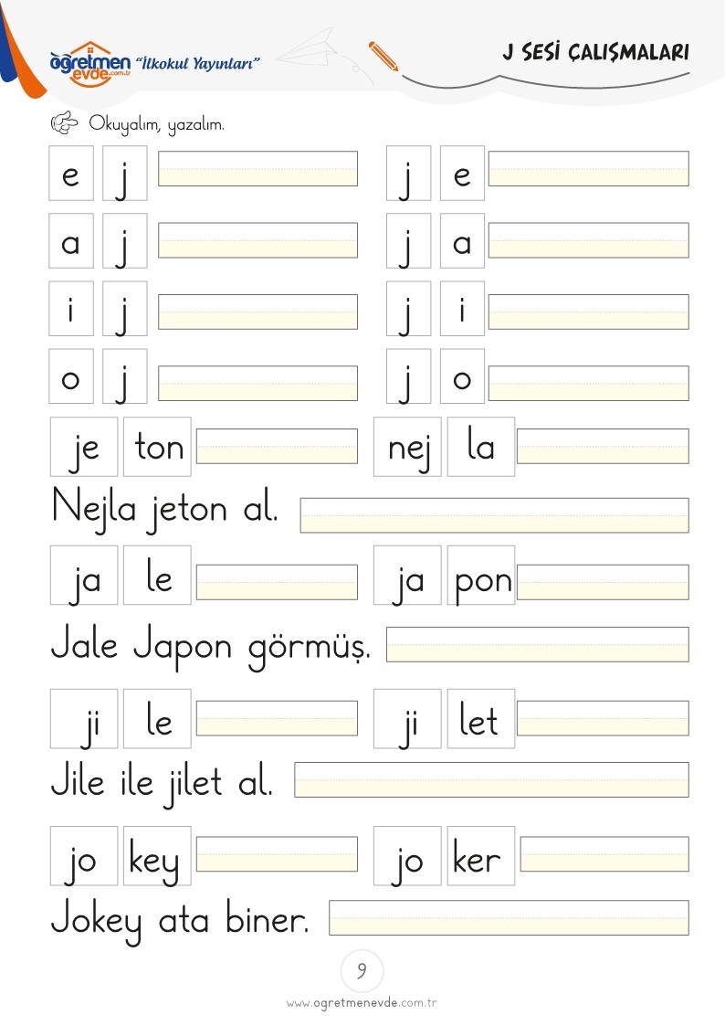Open the www.ogretmenevde.com.tr link
Viewport: 725px width, 1026px height.
pyautogui.click(x=362, y=1003)
